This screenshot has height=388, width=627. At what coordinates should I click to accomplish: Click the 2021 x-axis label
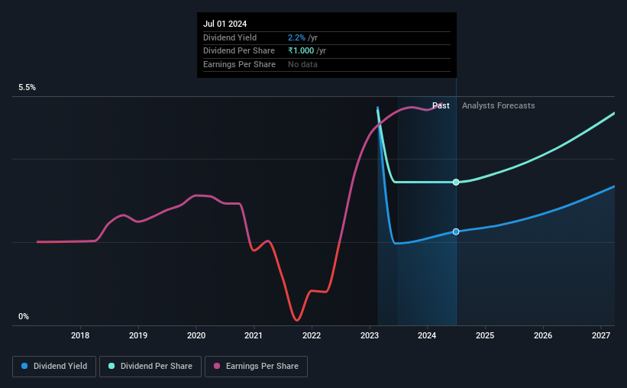(254, 335)
